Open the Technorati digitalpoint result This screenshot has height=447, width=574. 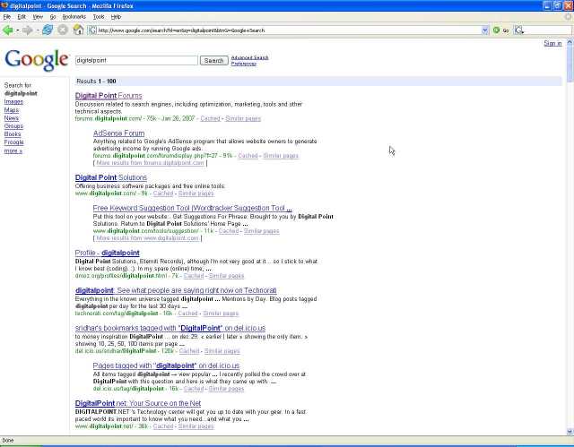(176, 290)
